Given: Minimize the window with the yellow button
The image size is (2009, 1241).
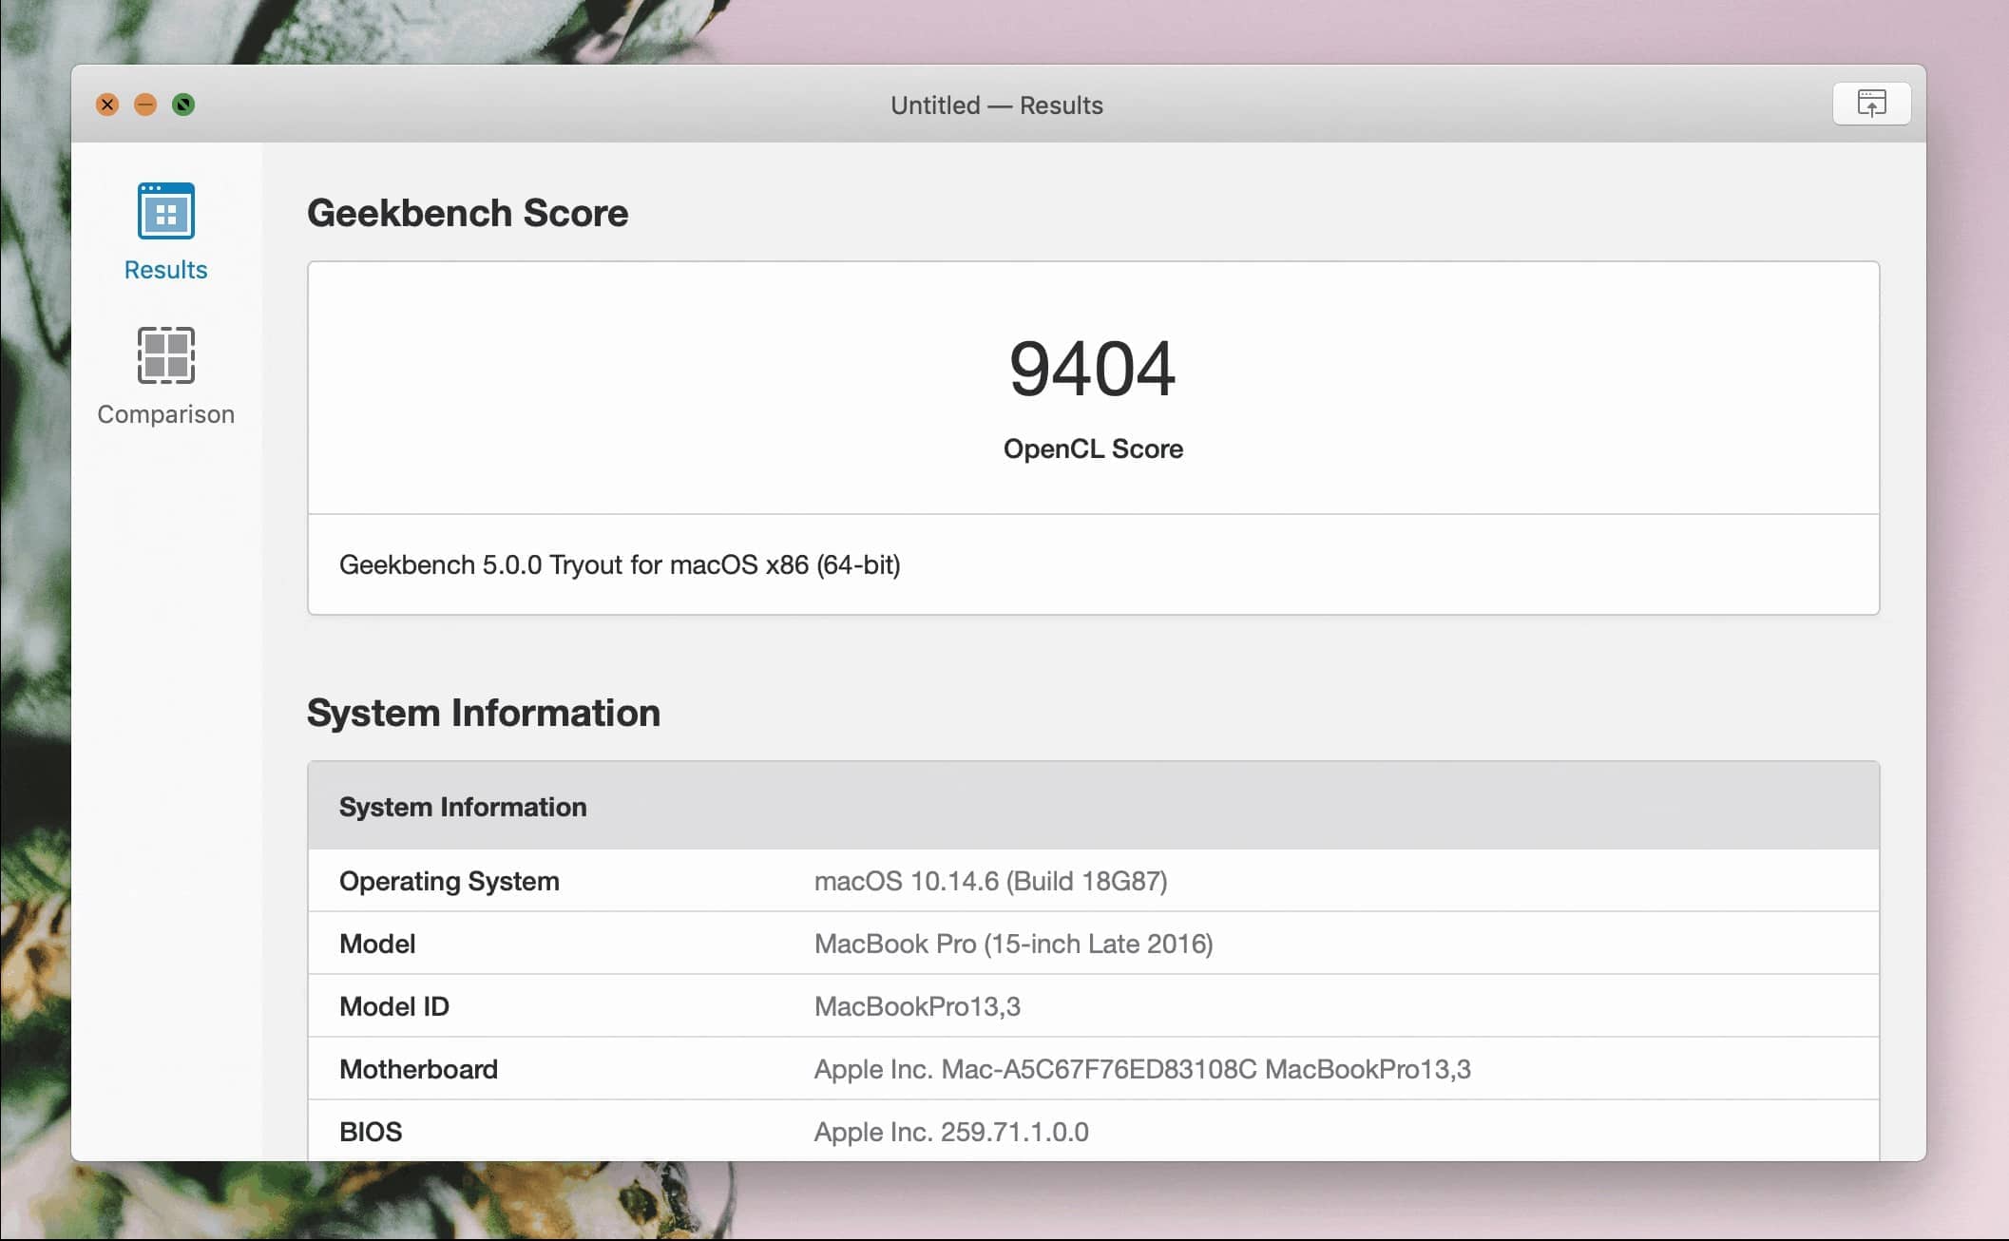Looking at the screenshot, I should point(145,105).
